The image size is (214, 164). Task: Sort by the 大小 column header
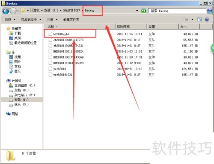point(189,26)
